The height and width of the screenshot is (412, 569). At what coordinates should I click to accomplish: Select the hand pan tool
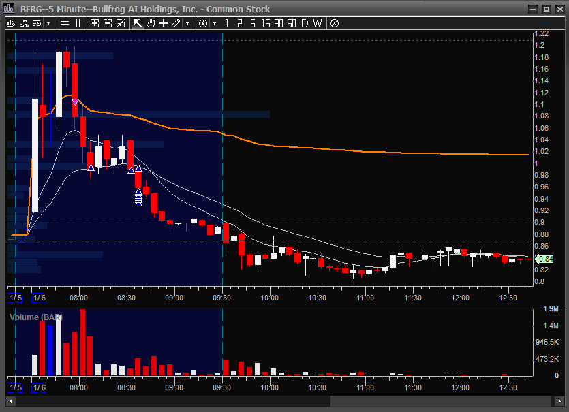click(x=150, y=24)
